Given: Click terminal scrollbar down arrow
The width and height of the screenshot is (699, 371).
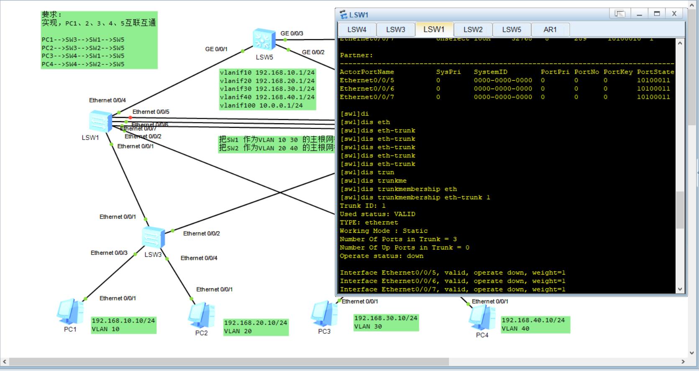Looking at the screenshot, I should coord(680,289).
